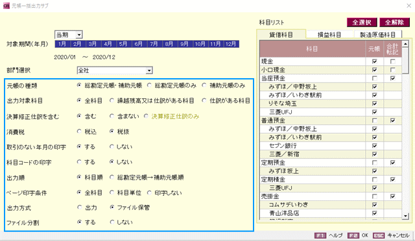The height and width of the screenshot is (241, 415).
Task: Toggle 元帳 checkbox for セブン銀行
Action: coord(375,146)
